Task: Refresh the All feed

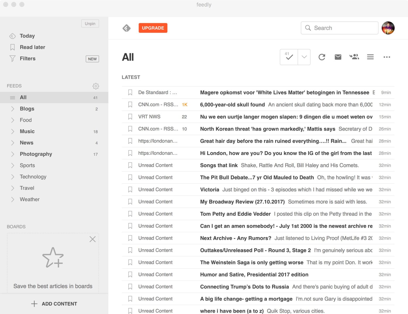Action: point(322,57)
